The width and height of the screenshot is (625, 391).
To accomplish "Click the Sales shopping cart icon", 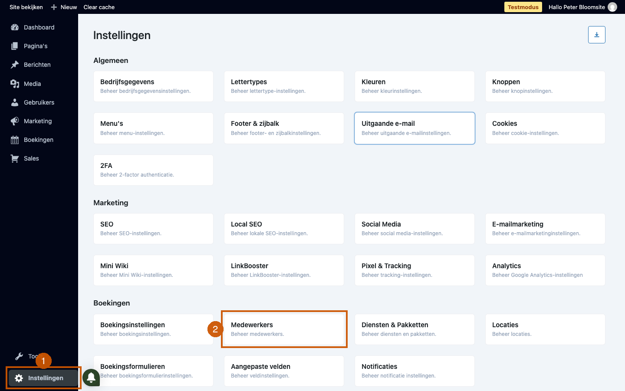I will 15,158.
